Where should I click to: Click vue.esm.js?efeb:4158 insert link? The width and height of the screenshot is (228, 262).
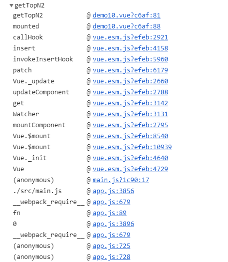click(130, 48)
